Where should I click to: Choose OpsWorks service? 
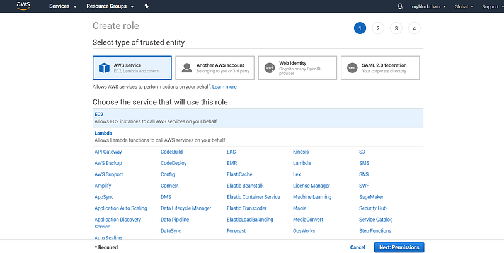click(304, 231)
